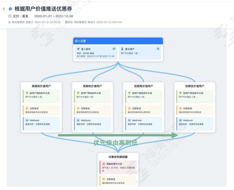Click the person icon in 受众用户 card

122,49
